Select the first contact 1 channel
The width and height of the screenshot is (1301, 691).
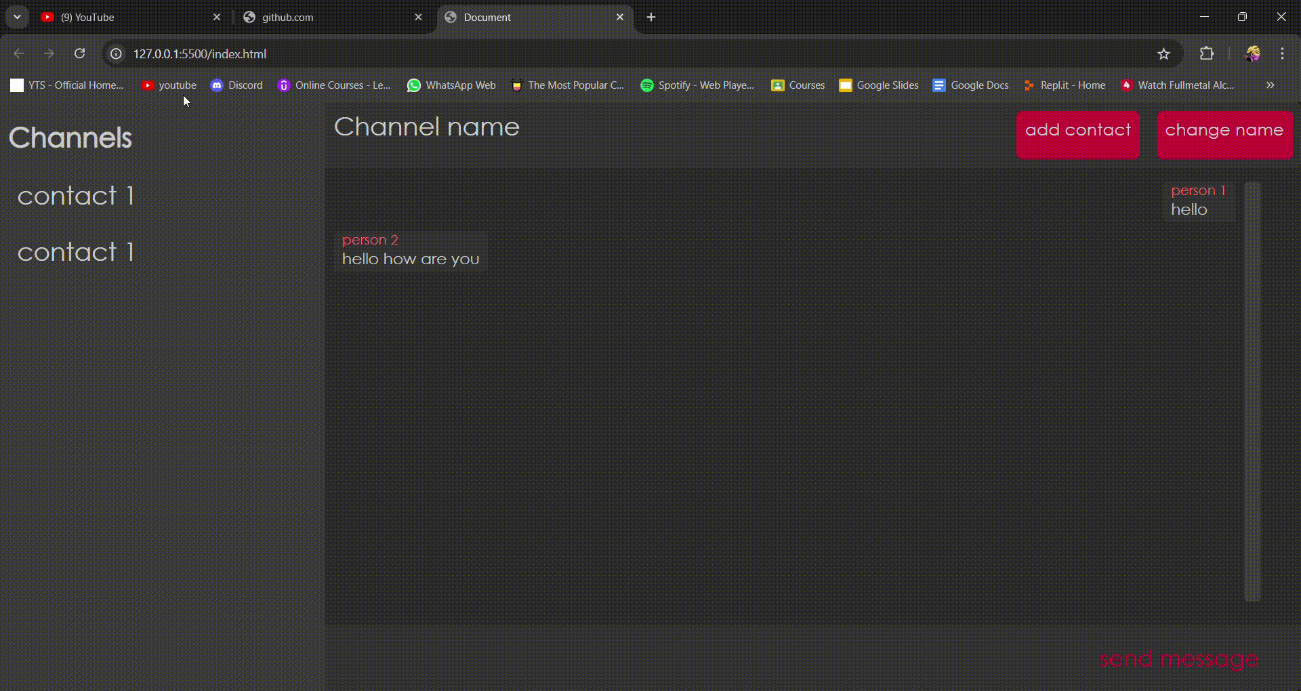pos(76,196)
